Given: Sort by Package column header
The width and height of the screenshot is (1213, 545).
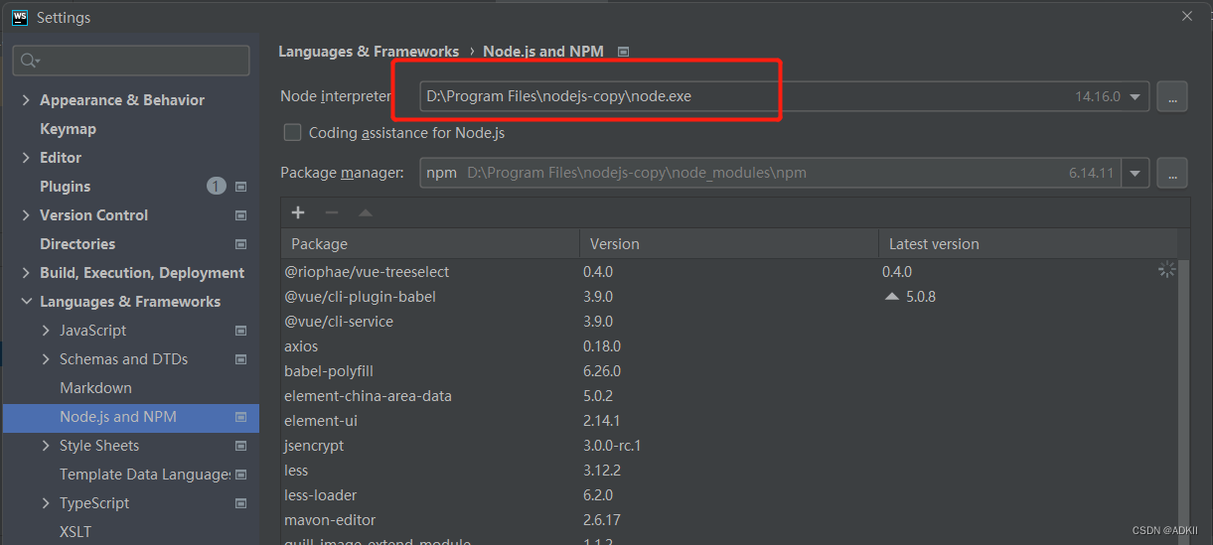Looking at the screenshot, I should (x=430, y=244).
